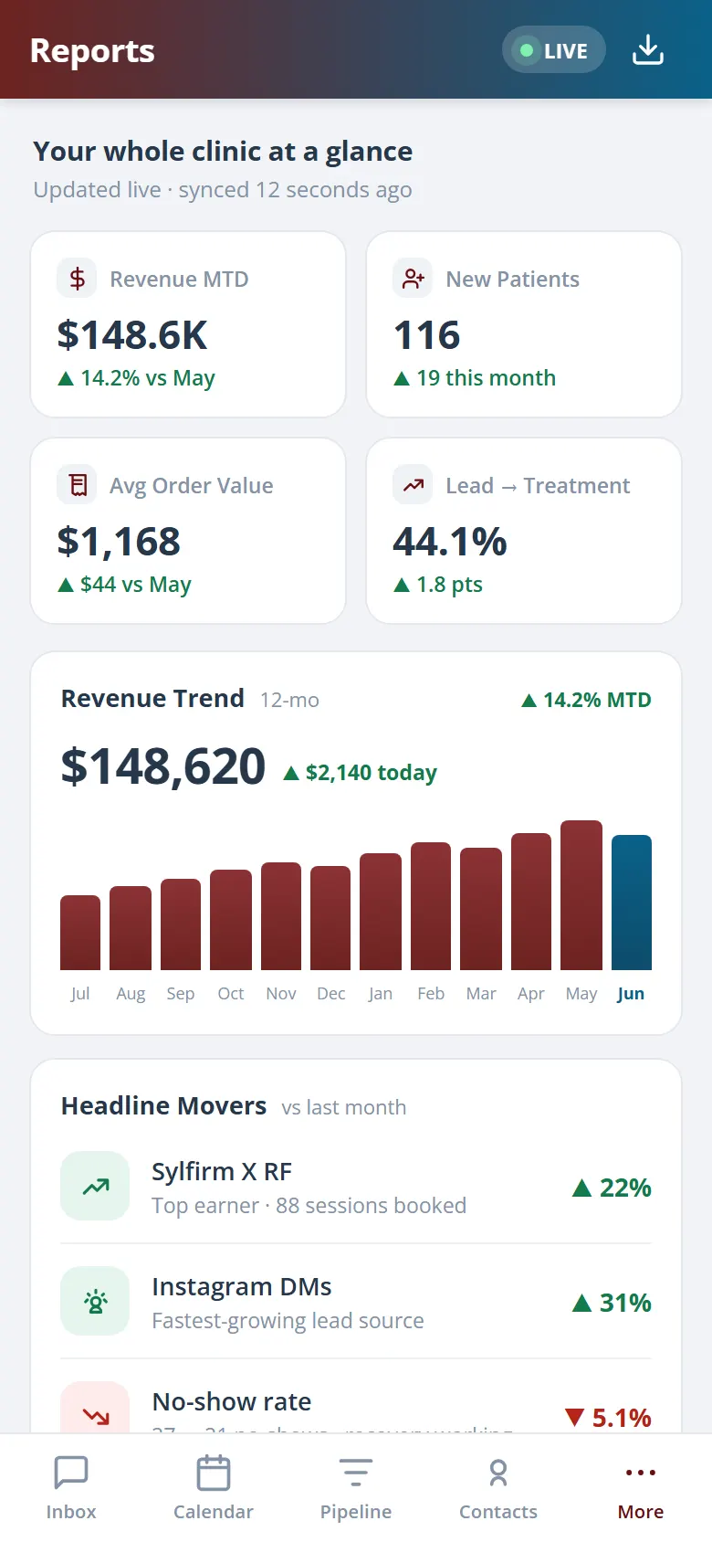The height and width of the screenshot is (1542, 712).
Task: Click the 19 this month change
Action: coord(475,378)
